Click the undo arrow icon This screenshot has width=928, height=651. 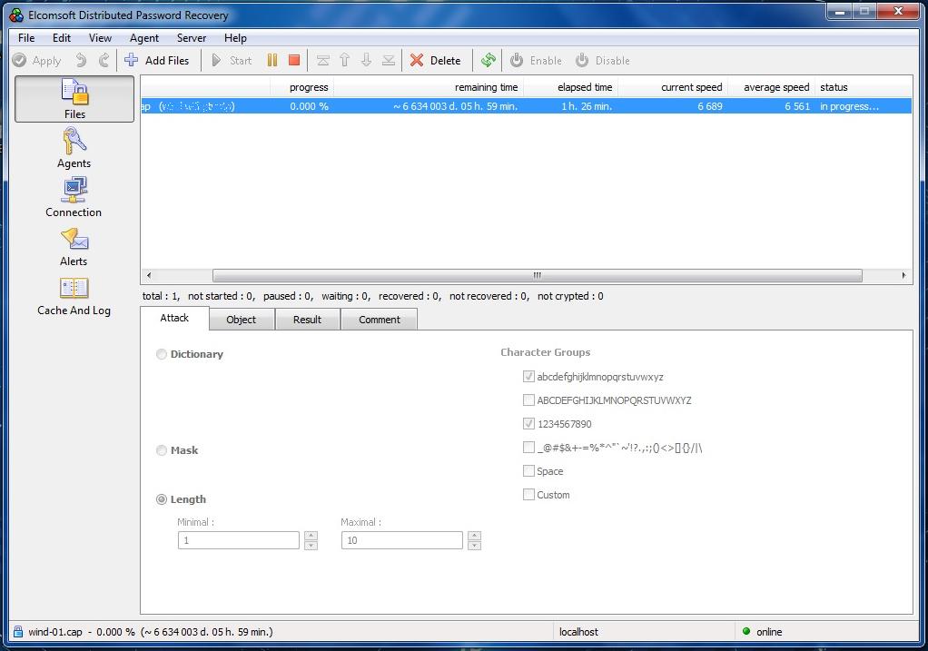coord(81,60)
